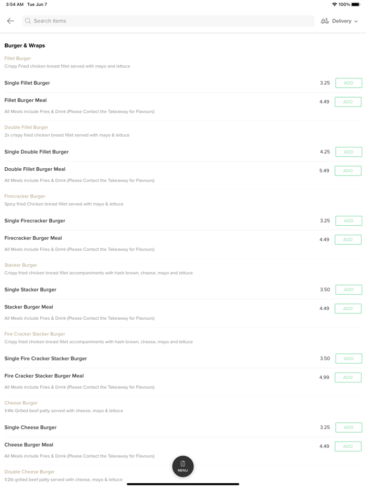Add Double Fillet Burger Meal
Viewport: 366px width, 488px height.
348,171
